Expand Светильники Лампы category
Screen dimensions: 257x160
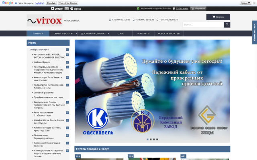coord(67,102)
